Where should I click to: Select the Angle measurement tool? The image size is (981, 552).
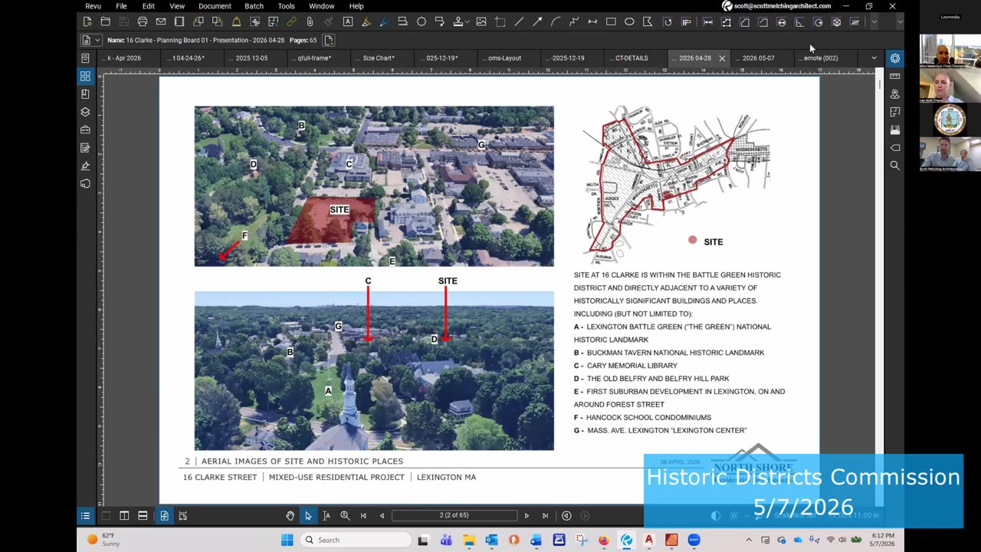(x=799, y=21)
